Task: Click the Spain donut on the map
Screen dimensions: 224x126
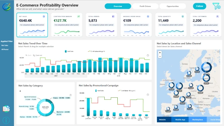Action: tap(168, 109)
